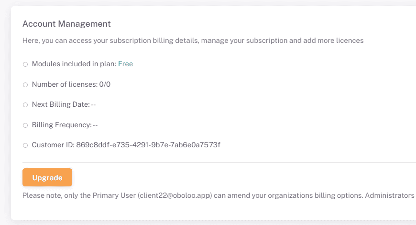The image size is (416, 225).
Task: Click the Next Billing Date dashes value
Action: point(94,105)
